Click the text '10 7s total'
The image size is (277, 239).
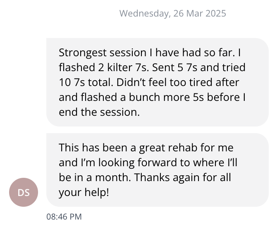pyautogui.click(x=84, y=82)
